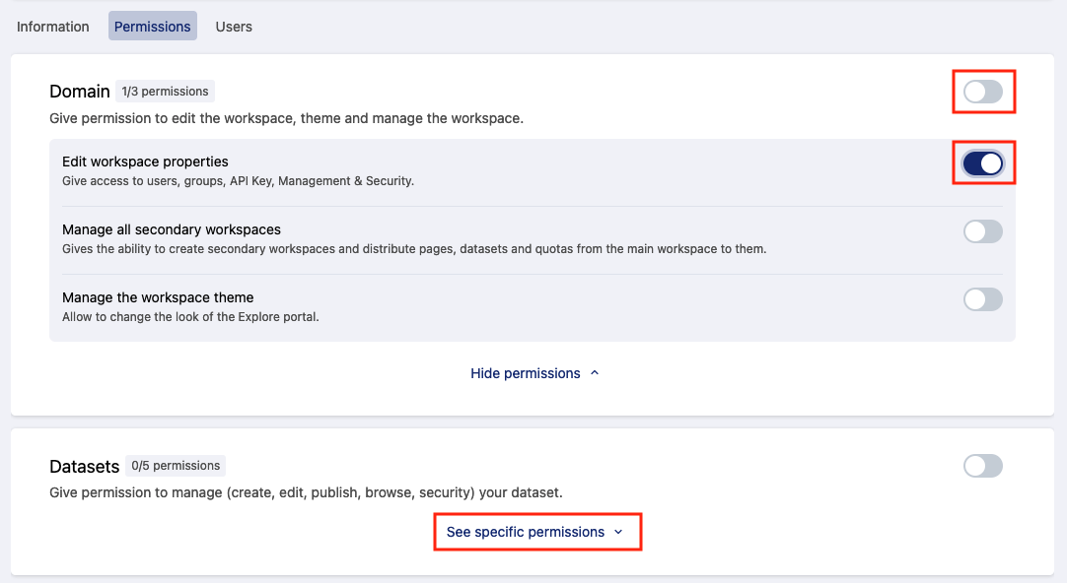This screenshot has width=1067, height=583.
Task: Switch to the Users tab
Action: (x=234, y=27)
